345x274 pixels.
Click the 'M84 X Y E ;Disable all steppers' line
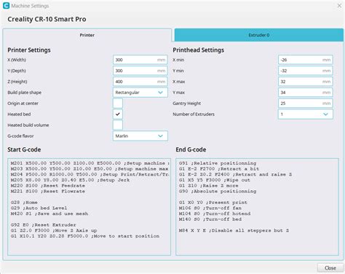tap(234, 230)
